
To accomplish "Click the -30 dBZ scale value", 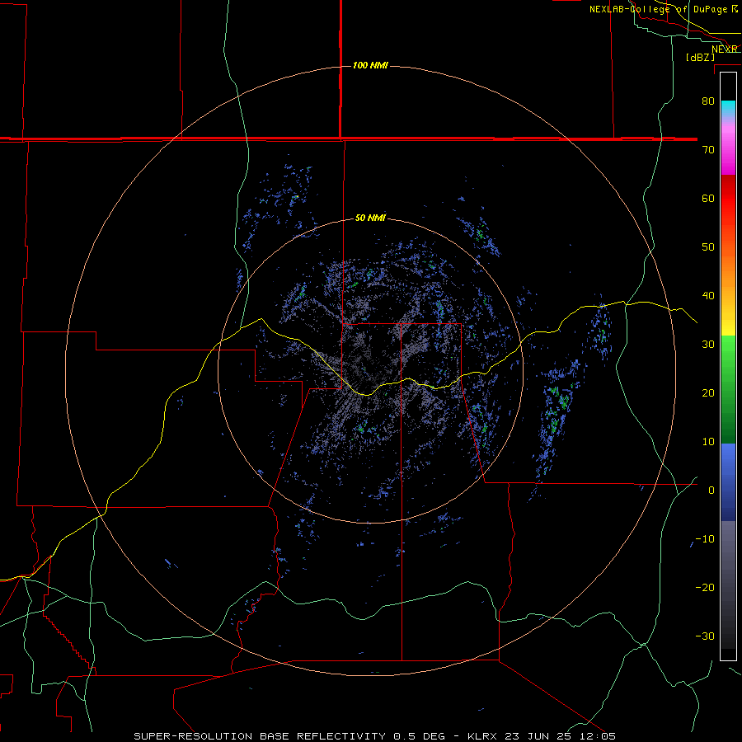I will coord(705,636).
